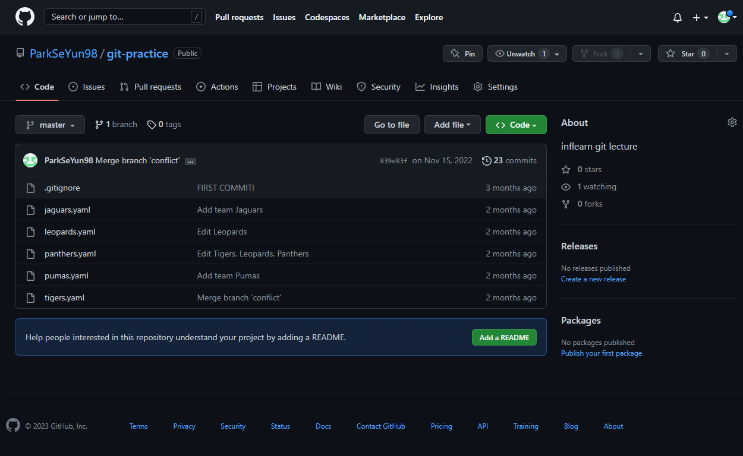Screen dimensions: 743x456
Task: Click the file icon for pumas.yaml
Action: point(31,275)
